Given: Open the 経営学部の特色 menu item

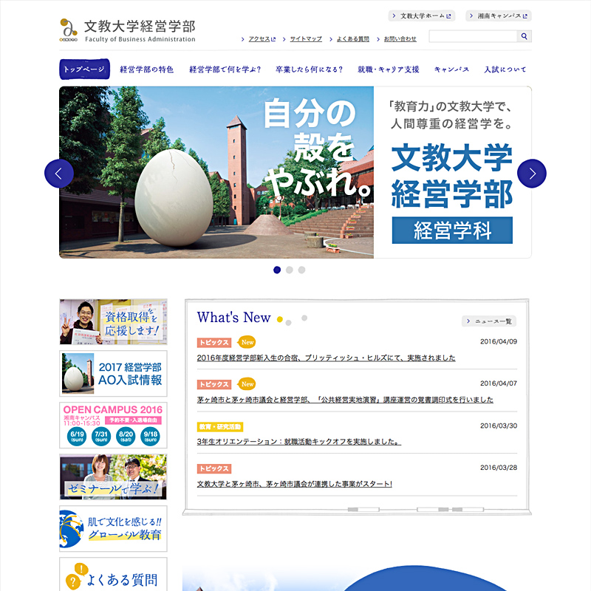Looking at the screenshot, I should (x=146, y=69).
